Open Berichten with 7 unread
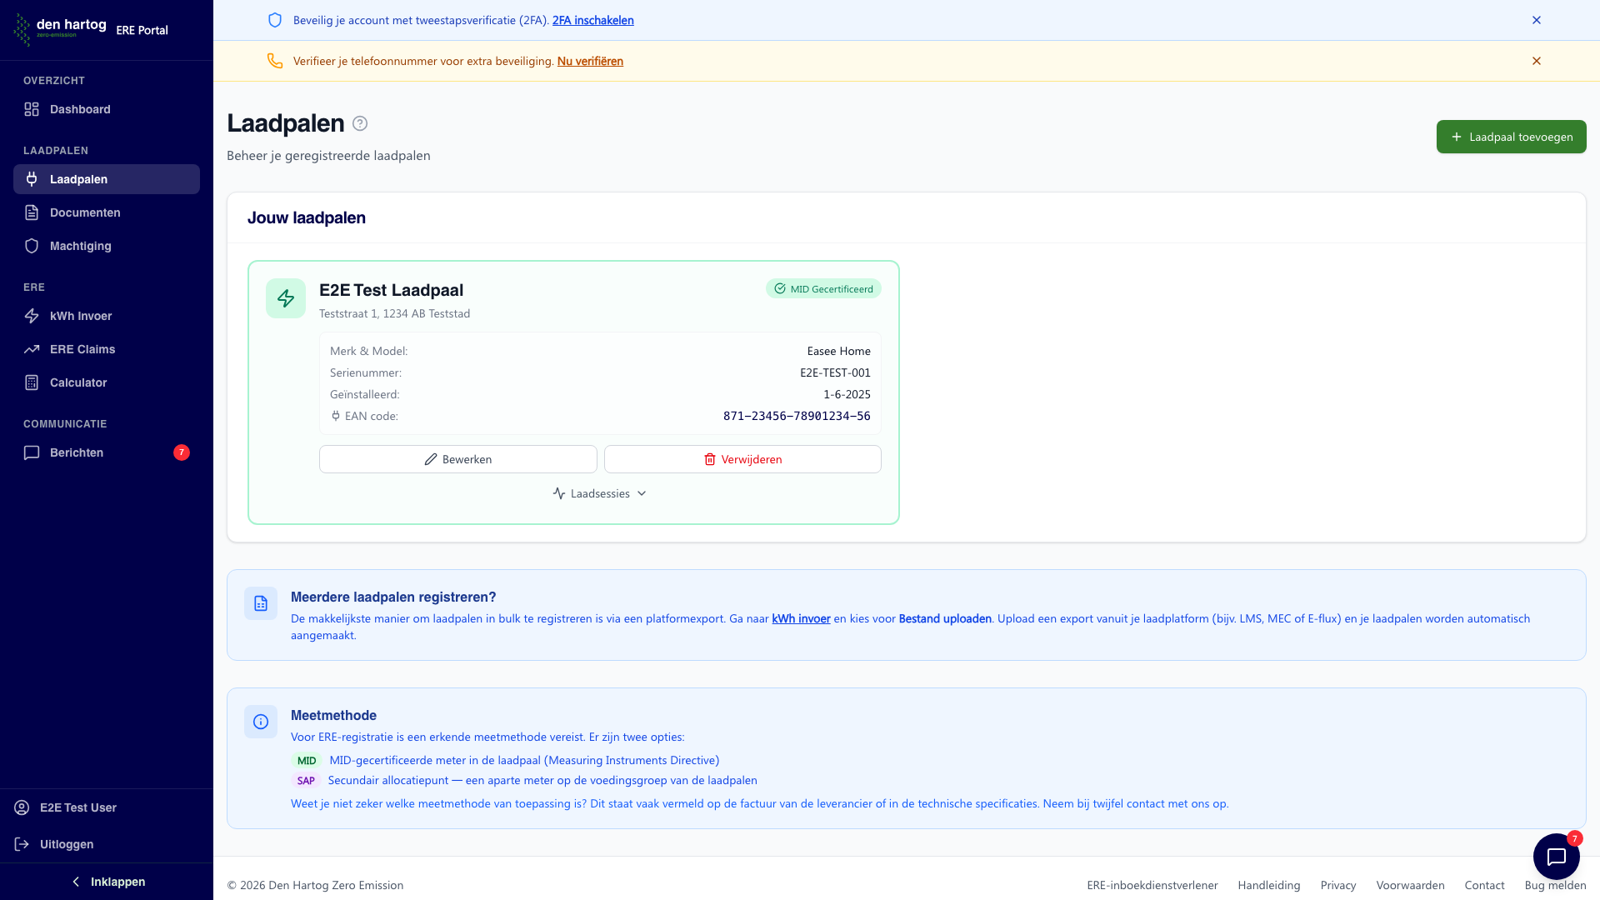 [x=77, y=452]
